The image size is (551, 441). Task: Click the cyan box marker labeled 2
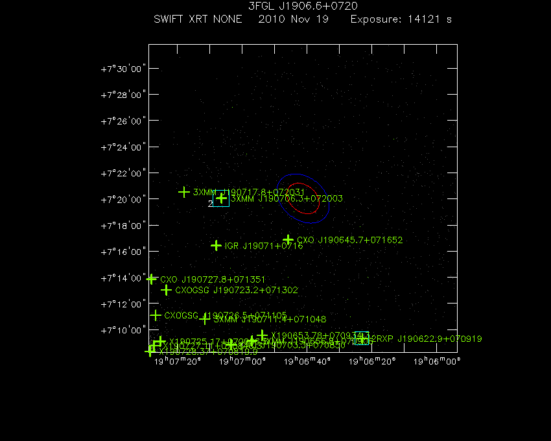coord(221,198)
